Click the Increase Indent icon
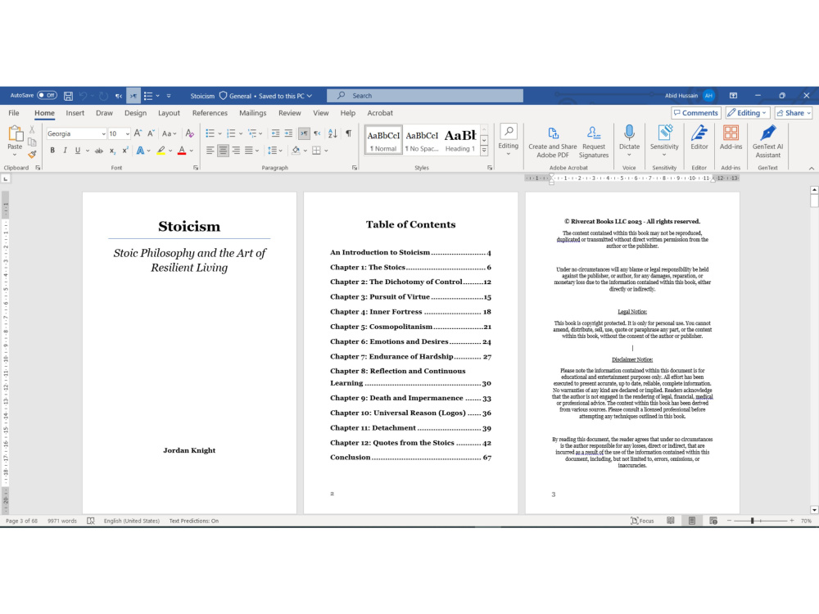 point(288,133)
